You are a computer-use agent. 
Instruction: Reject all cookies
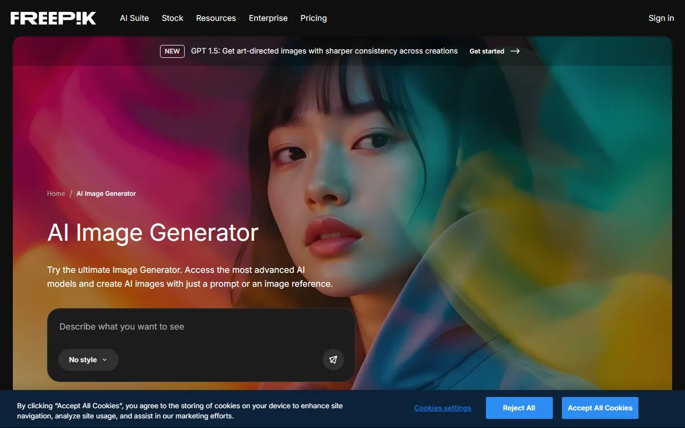(x=519, y=408)
